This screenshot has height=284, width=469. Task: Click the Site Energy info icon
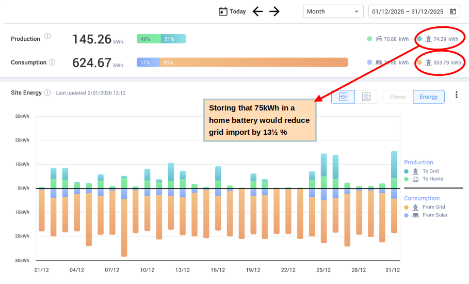(47, 93)
